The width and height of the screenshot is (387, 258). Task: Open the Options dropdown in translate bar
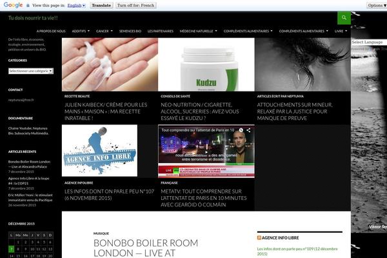pos(377,5)
